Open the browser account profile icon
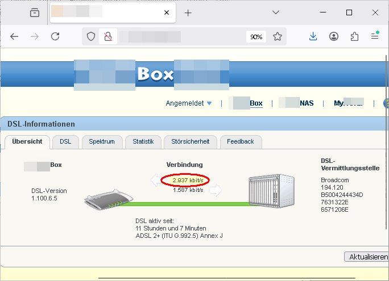The image size is (389, 281). (334, 36)
